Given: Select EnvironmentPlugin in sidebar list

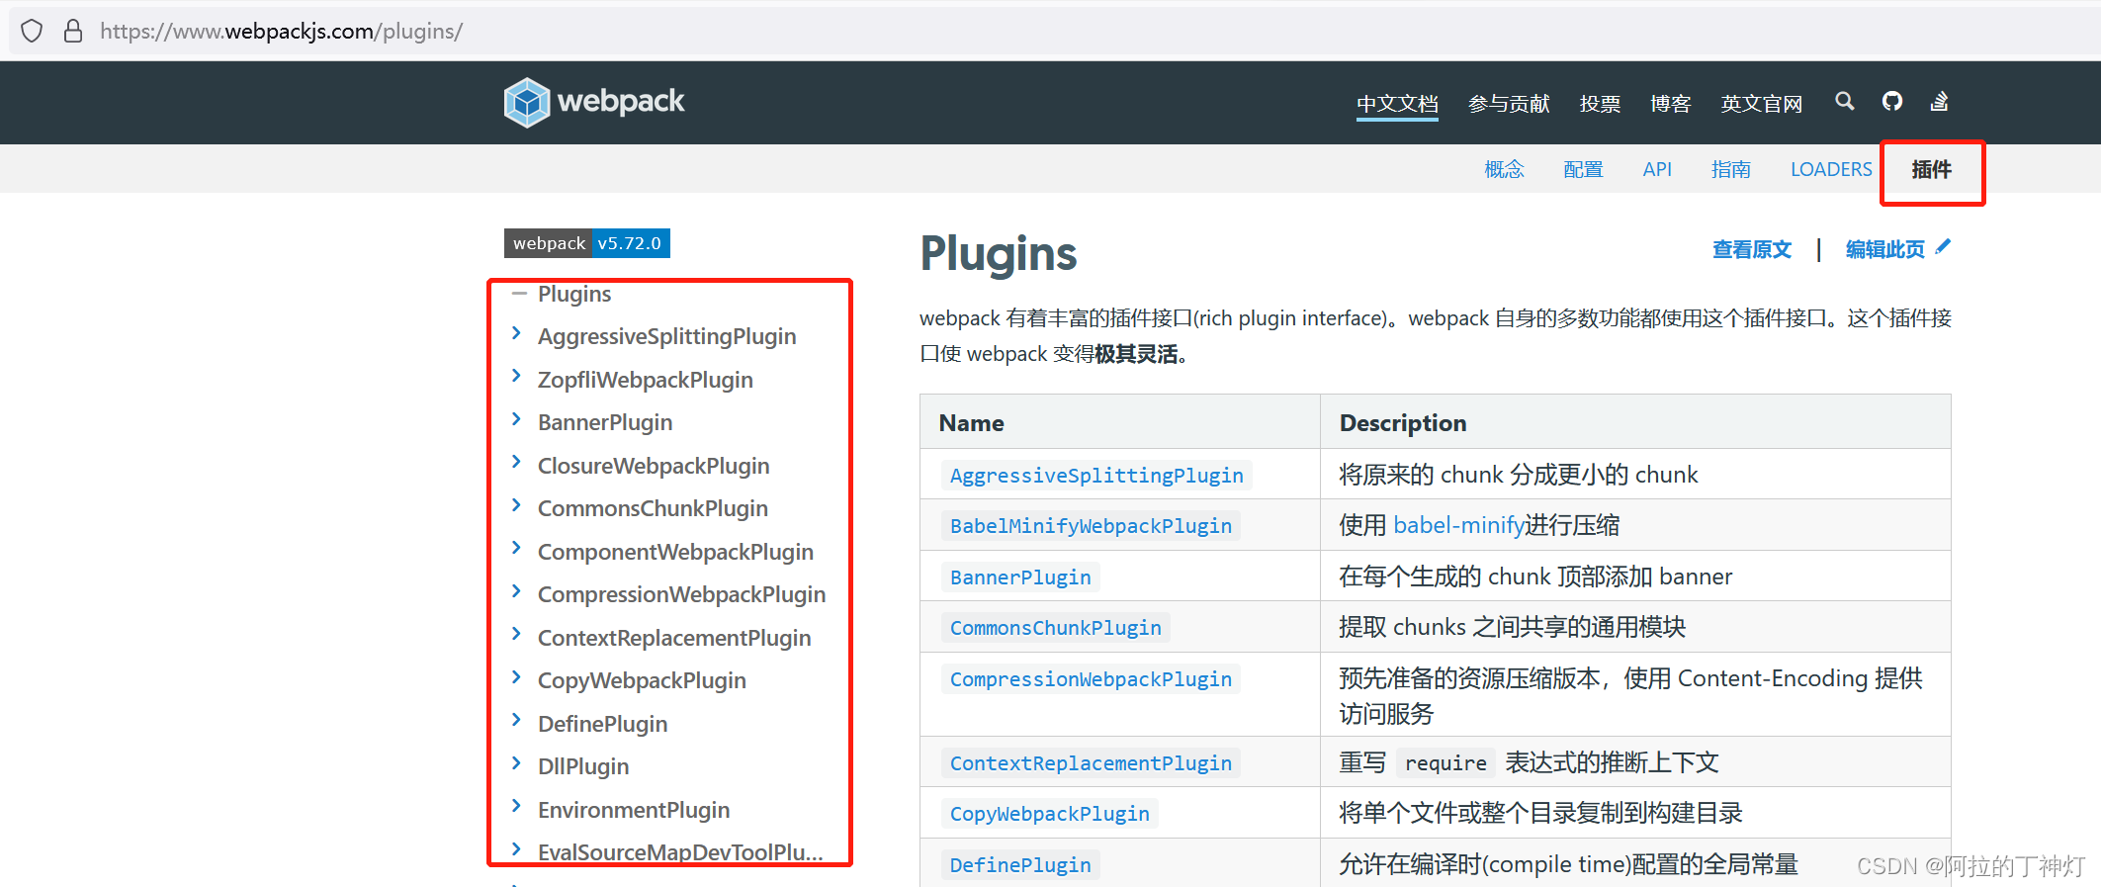Looking at the screenshot, I should [x=634, y=810].
